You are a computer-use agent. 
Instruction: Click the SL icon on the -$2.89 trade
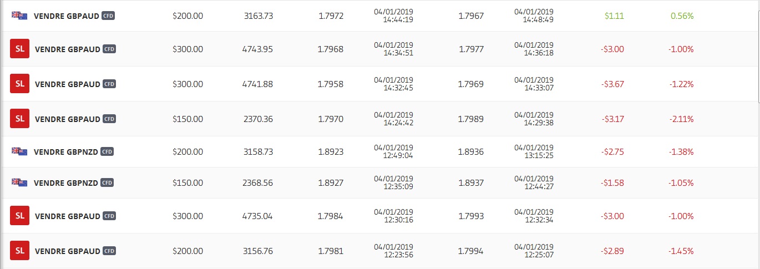click(19, 251)
